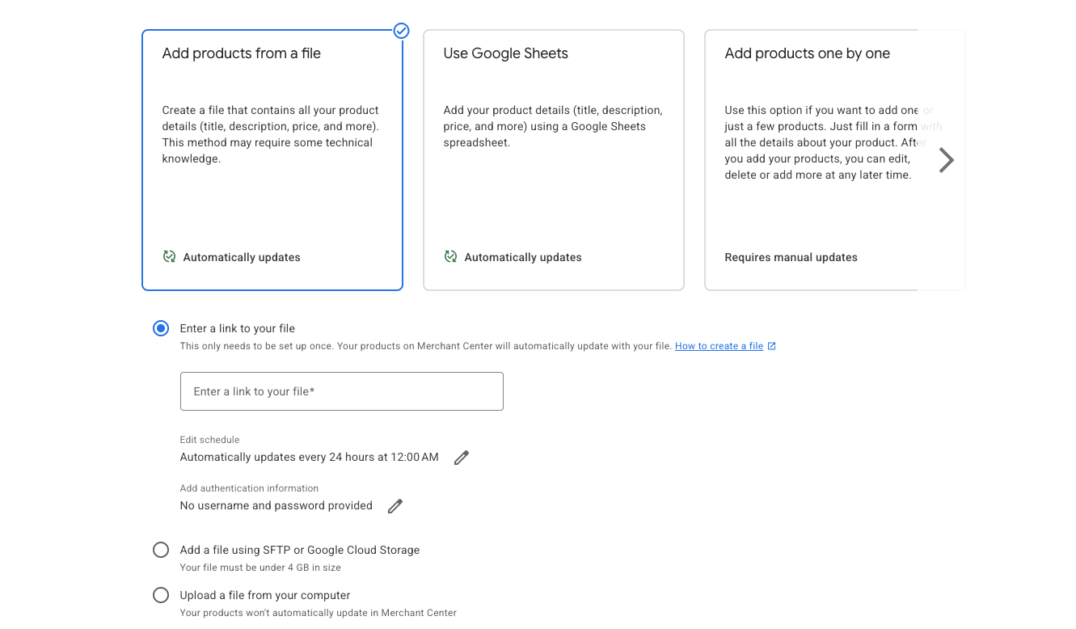The width and height of the screenshot is (1076, 629).
Task: Click the right chevron to reveal more product options
Action: [946, 160]
